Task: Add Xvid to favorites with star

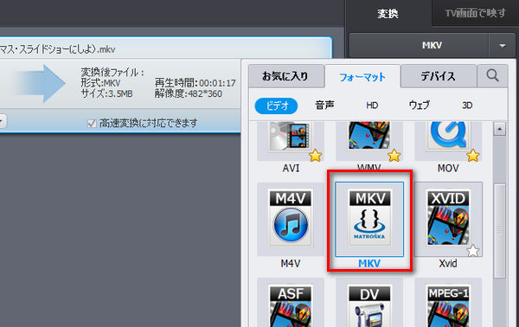Action: point(473,251)
